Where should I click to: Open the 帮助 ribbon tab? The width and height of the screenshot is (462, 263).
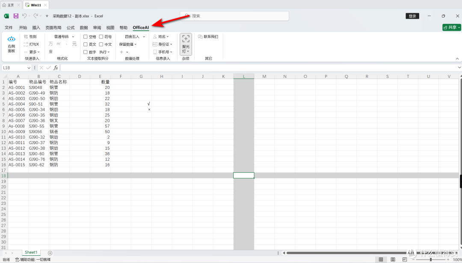124,28
